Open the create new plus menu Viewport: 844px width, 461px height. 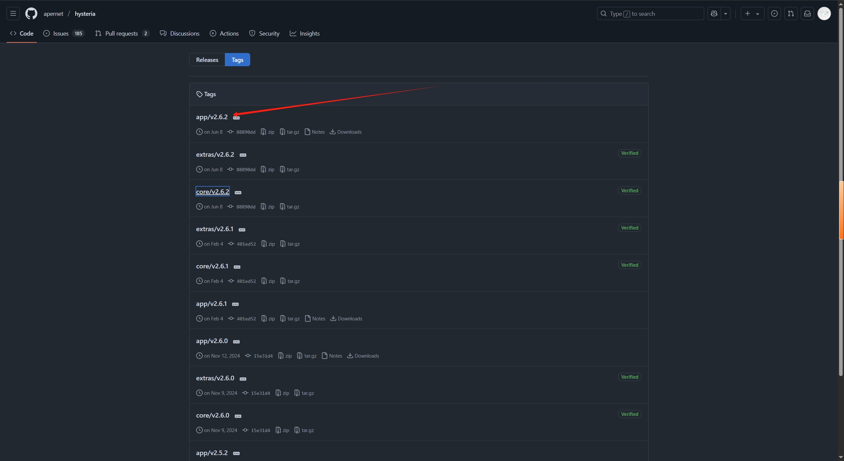tap(752, 14)
